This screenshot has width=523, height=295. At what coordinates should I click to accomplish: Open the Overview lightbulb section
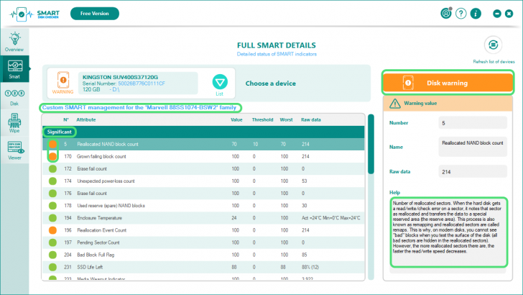(x=14, y=42)
